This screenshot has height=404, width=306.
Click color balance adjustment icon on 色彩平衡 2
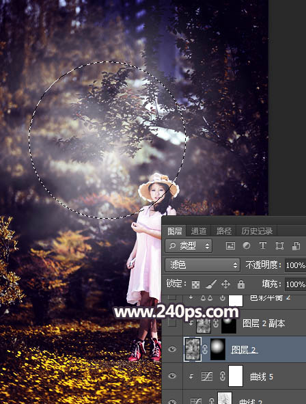point(206,298)
